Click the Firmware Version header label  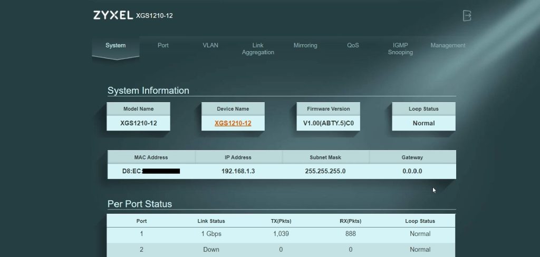328,108
